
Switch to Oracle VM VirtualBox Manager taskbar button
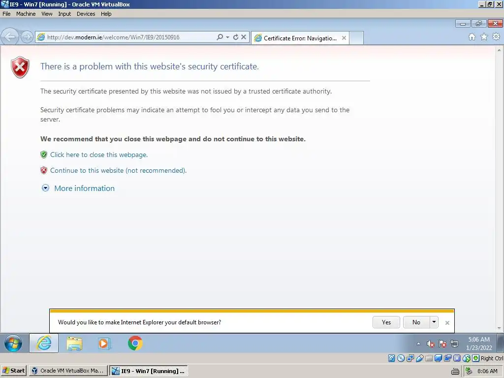[68, 371]
